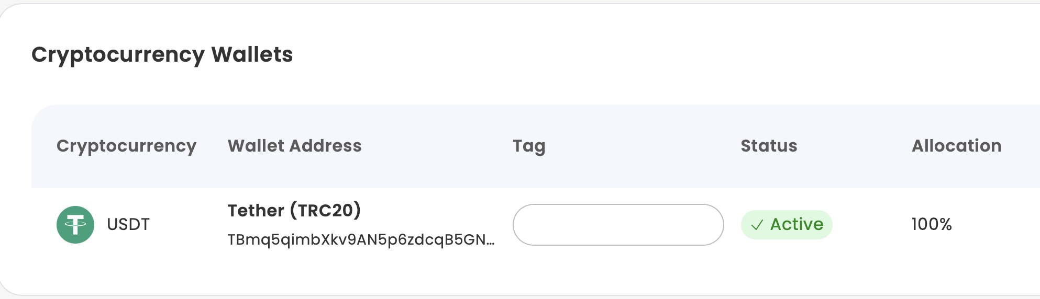Click the word Tether in the wallet name
The height and width of the screenshot is (299, 1040).
256,211
